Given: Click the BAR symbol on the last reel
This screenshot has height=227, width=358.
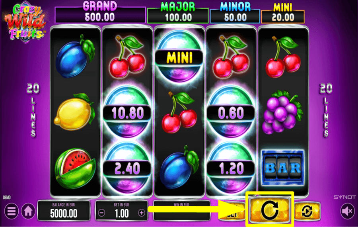Looking at the screenshot, I should 283,168.
